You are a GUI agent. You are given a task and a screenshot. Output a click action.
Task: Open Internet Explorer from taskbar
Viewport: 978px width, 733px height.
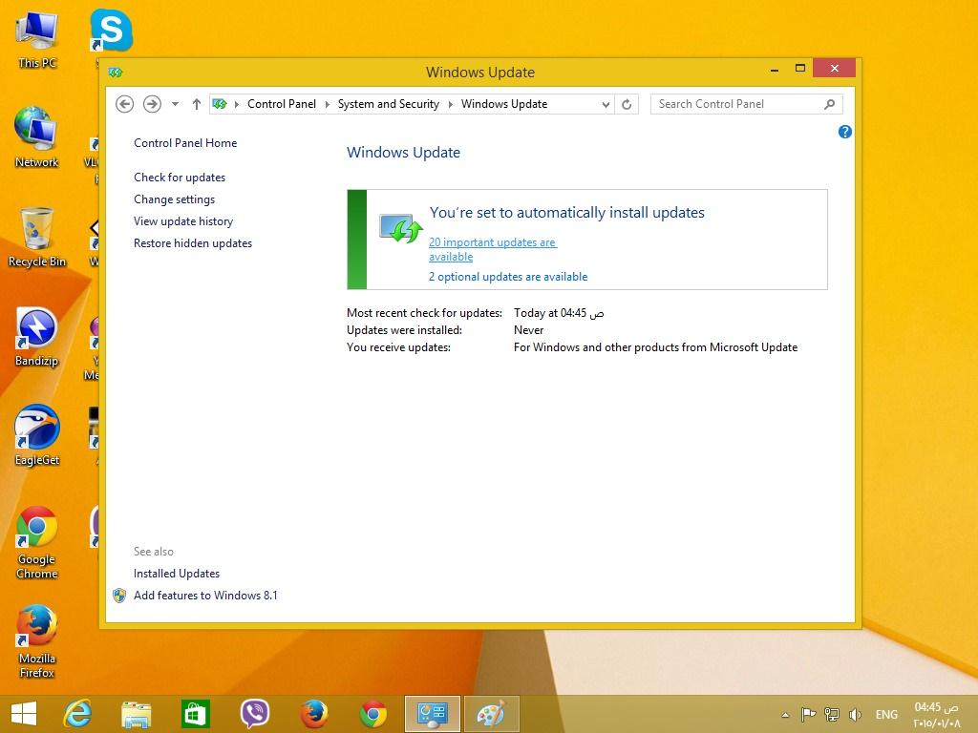click(x=78, y=714)
